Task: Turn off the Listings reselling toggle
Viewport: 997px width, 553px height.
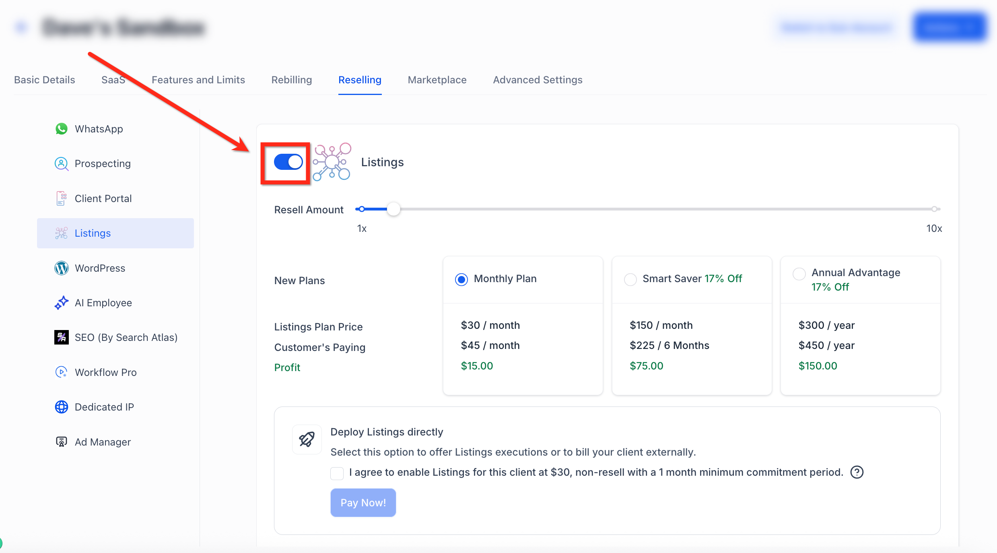Action: [288, 162]
